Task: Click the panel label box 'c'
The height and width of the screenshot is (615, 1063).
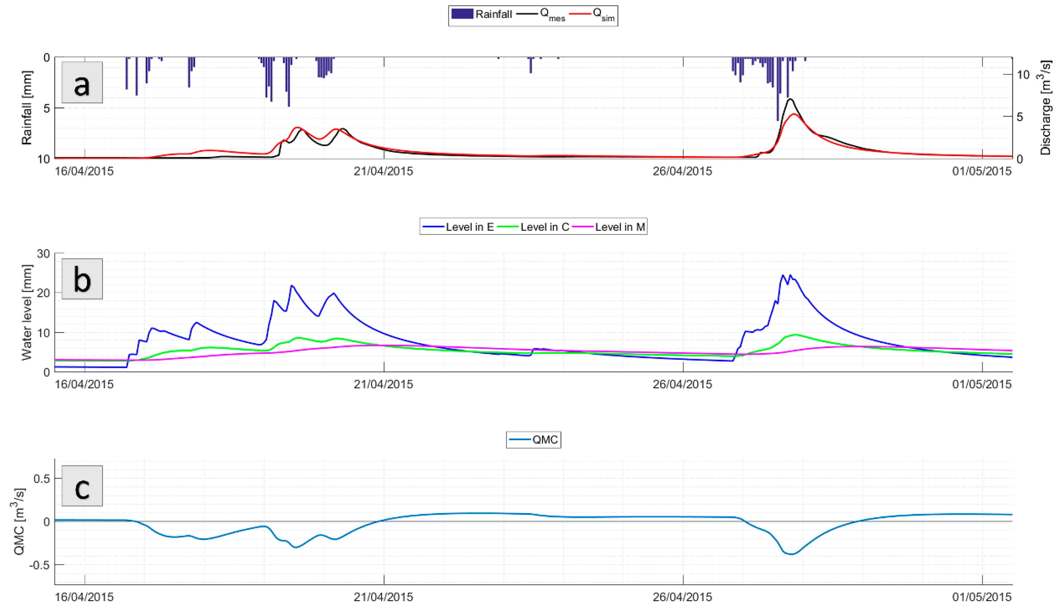Action: [82, 486]
